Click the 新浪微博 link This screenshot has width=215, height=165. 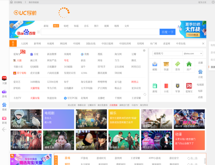pyautogui.click(x=52, y=54)
